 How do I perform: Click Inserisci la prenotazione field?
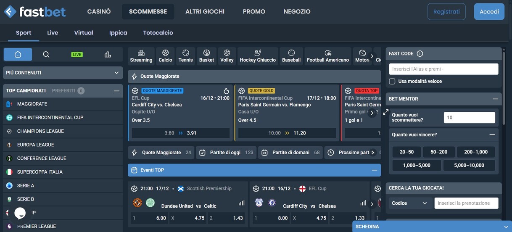tap(466, 203)
